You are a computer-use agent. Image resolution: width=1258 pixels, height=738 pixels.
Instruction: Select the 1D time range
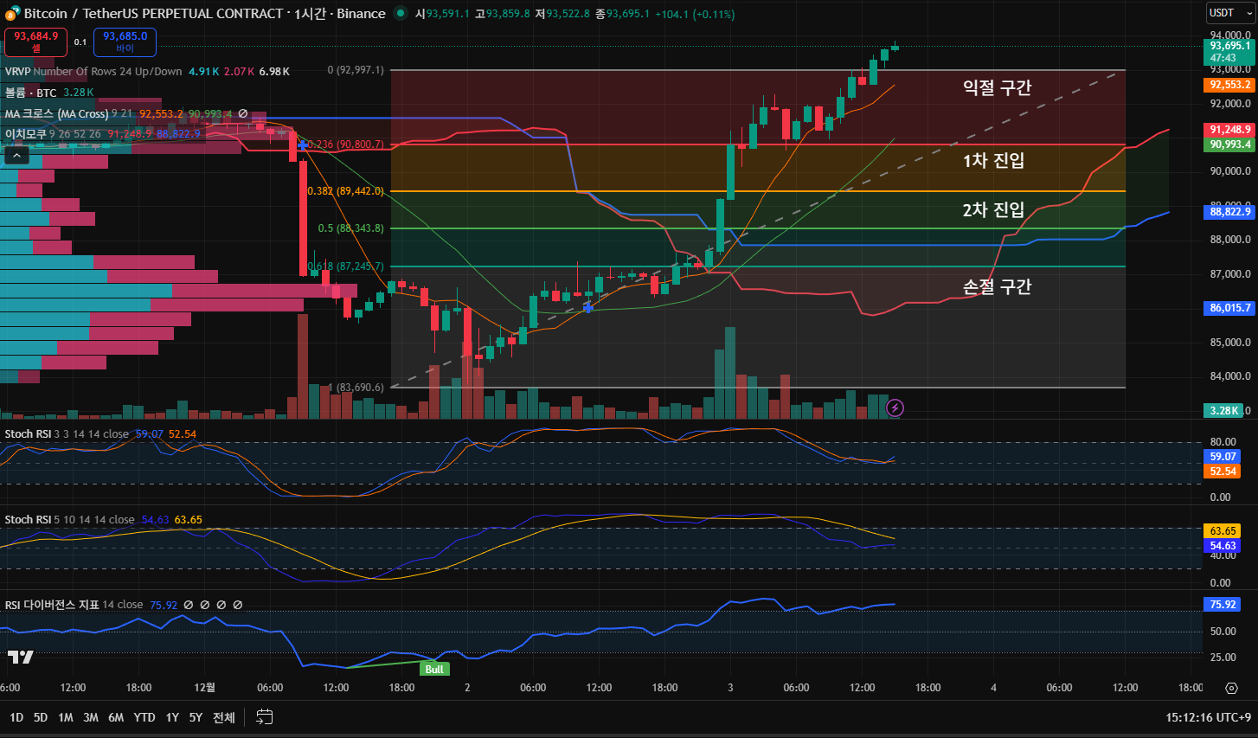[x=16, y=717]
